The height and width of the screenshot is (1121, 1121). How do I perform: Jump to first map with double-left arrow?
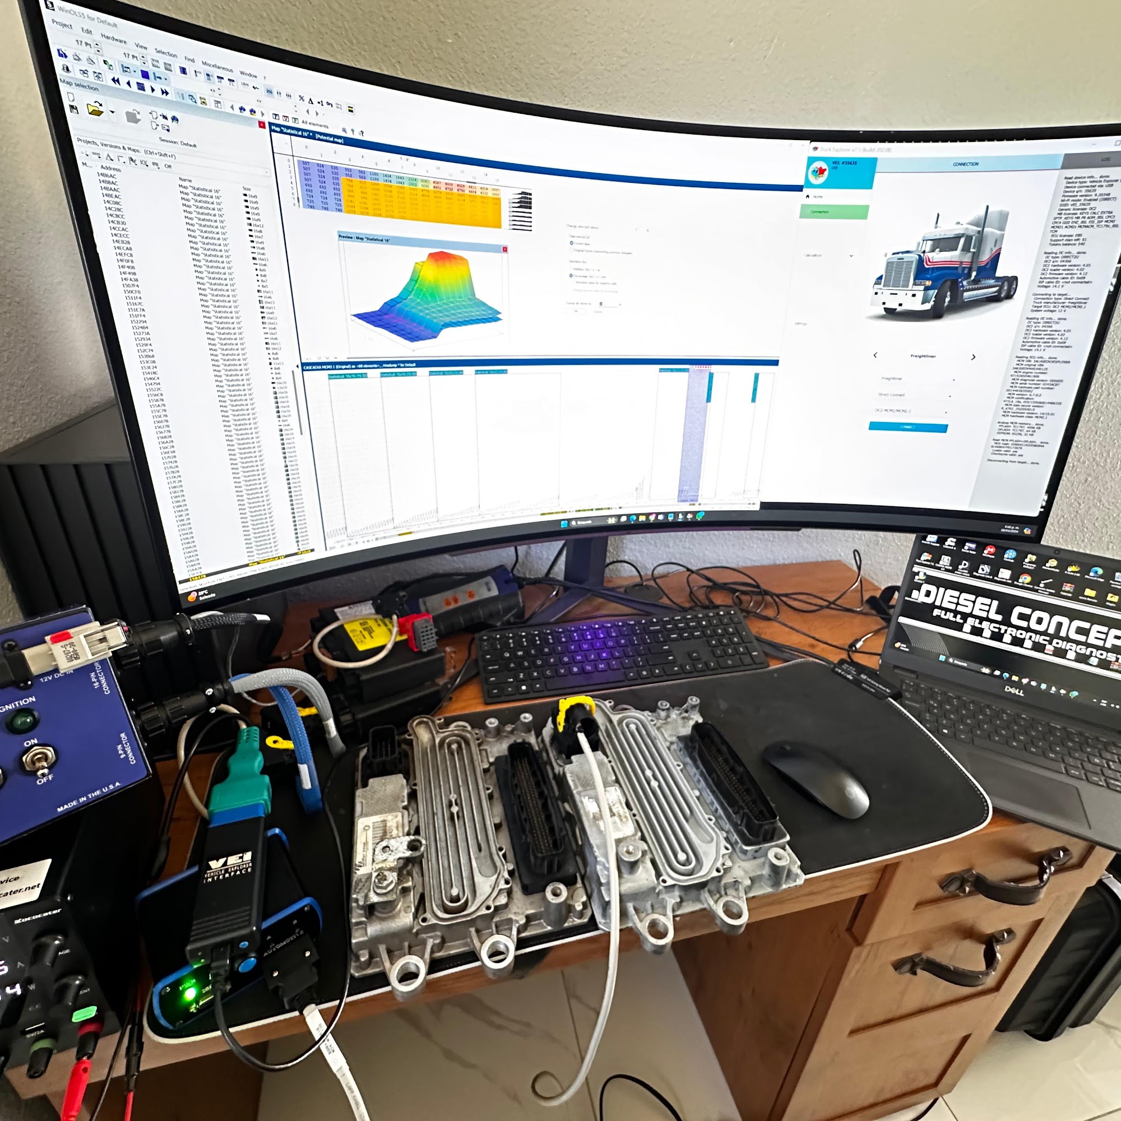point(115,81)
